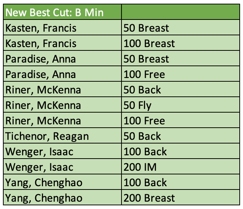This screenshot has height=209, width=243.
Task: Click Wenger, Isaac in the 200 IM row
Action: coord(62,167)
